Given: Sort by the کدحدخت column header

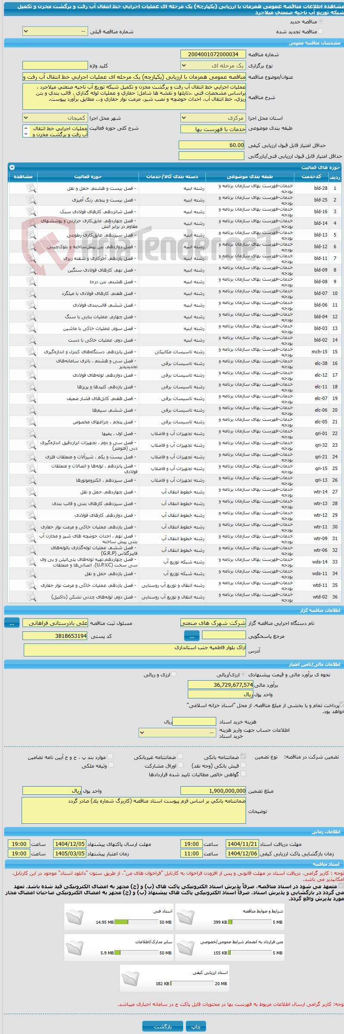Looking at the screenshot, I should point(311,176).
